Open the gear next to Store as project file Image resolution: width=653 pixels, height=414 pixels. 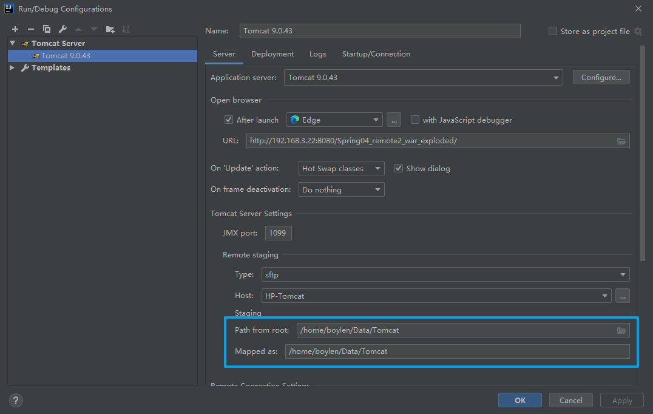coord(638,31)
